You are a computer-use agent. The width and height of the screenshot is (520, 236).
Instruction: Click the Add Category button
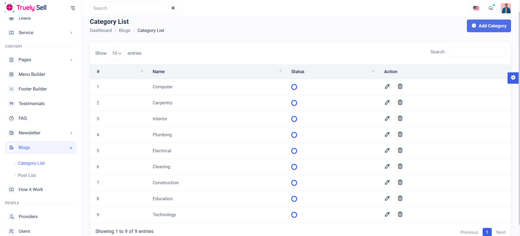pos(489,26)
